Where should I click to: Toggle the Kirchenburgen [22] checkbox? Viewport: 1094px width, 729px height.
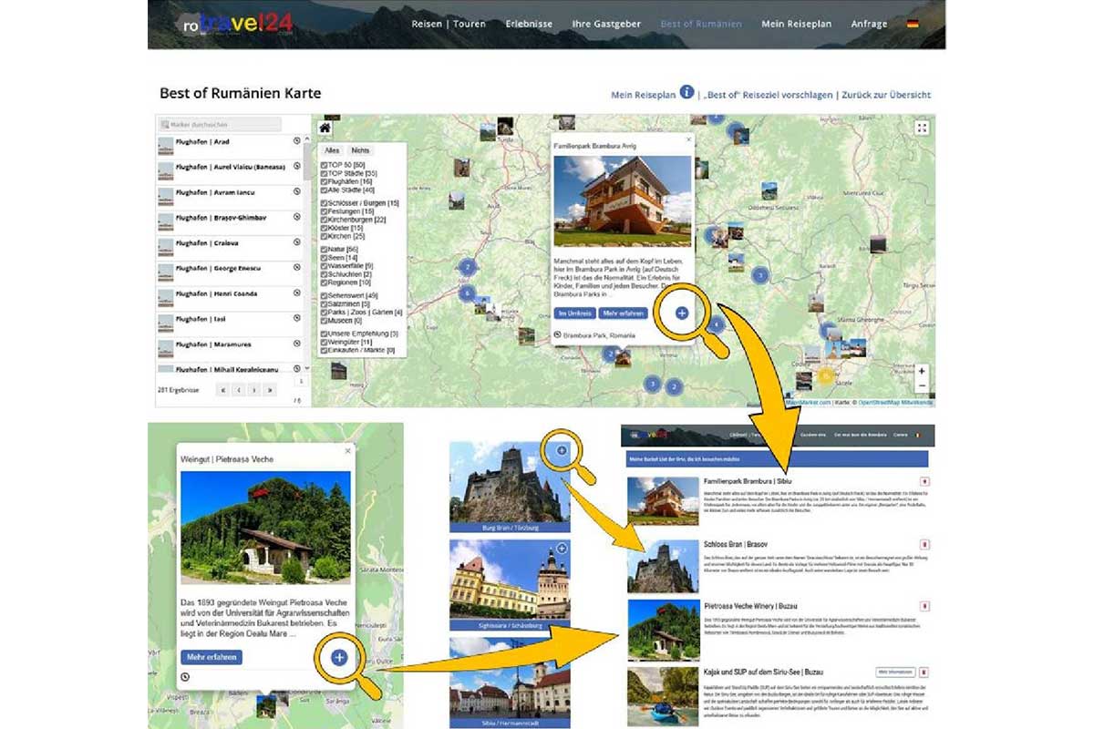325,220
